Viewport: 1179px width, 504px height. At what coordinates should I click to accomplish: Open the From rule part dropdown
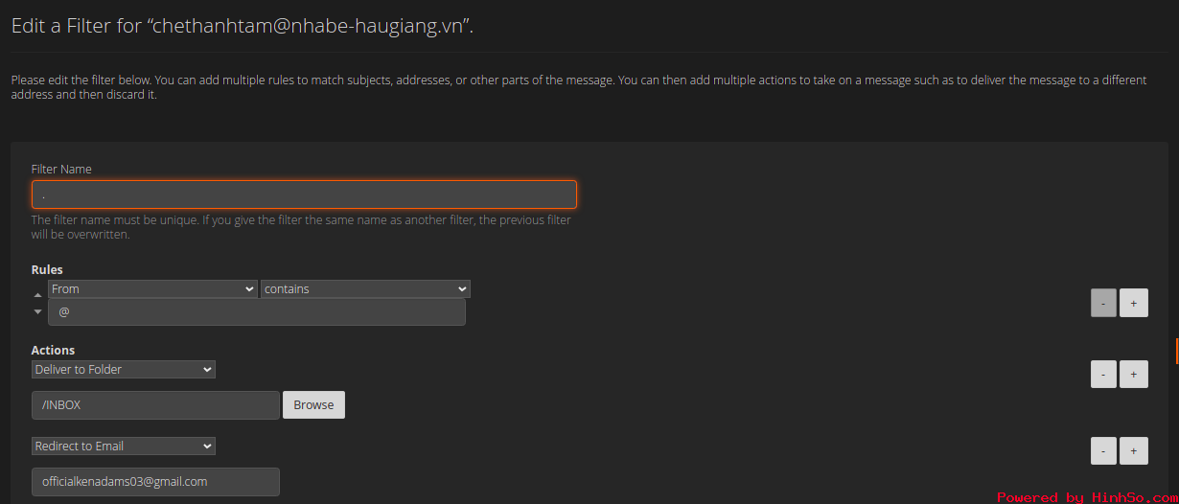(x=152, y=288)
